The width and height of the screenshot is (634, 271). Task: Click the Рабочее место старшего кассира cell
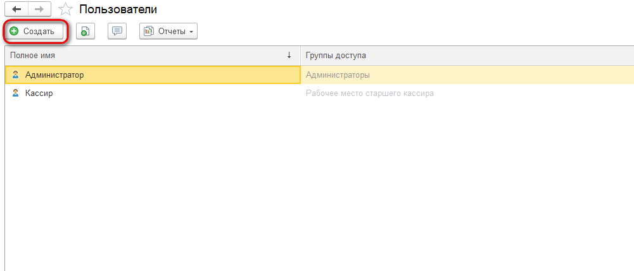(467, 93)
